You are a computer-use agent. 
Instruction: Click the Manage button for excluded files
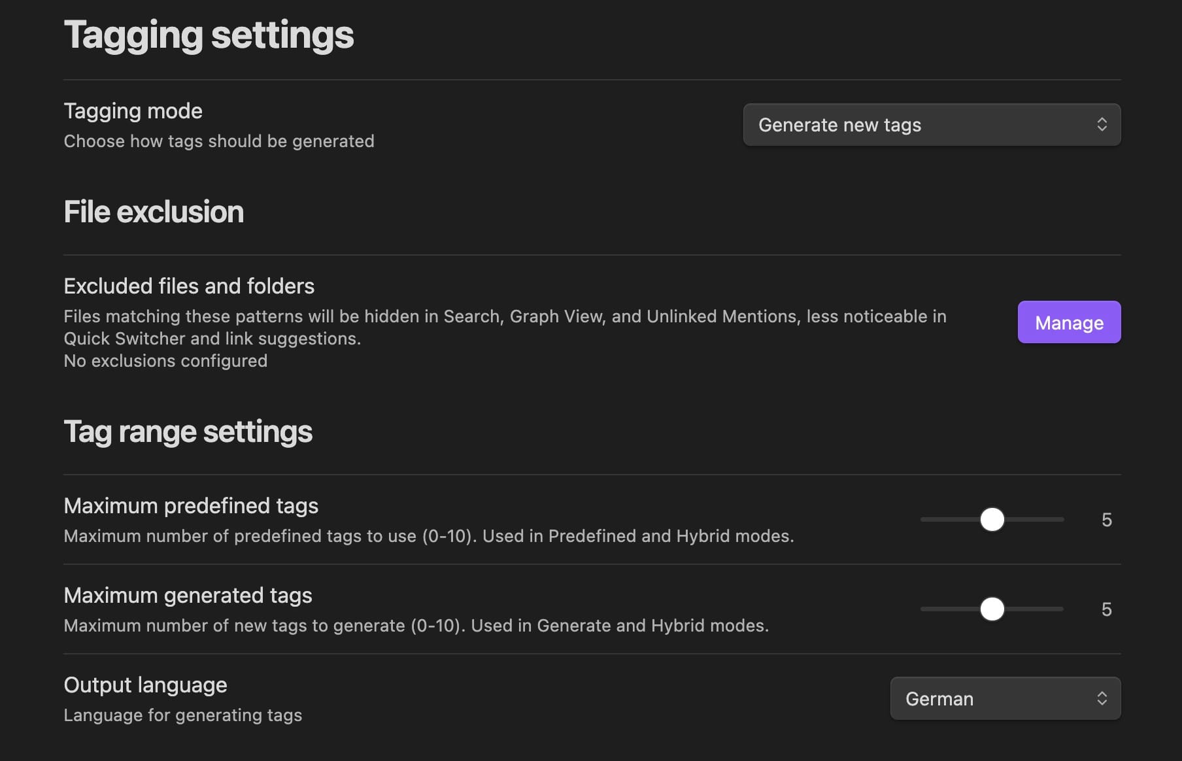[1069, 322]
